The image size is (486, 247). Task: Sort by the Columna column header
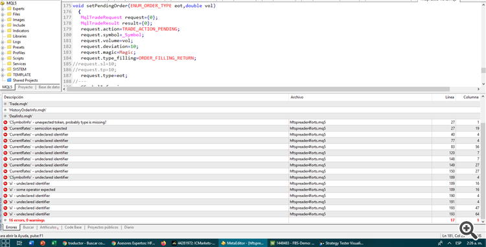(x=469, y=97)
